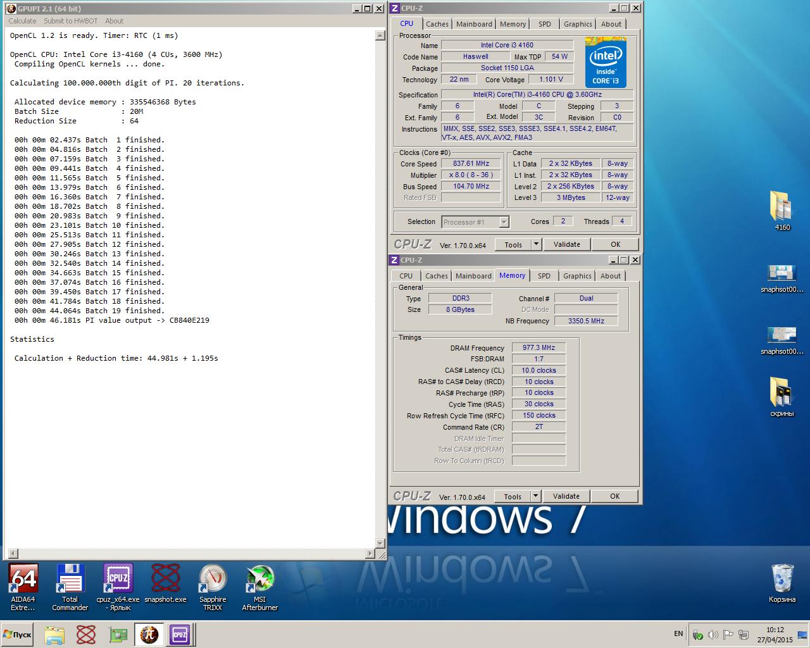The width and height of the screenshot is (810, 648).
Task: Open the upper snaphsot00 image file
Action: (782, 278)
